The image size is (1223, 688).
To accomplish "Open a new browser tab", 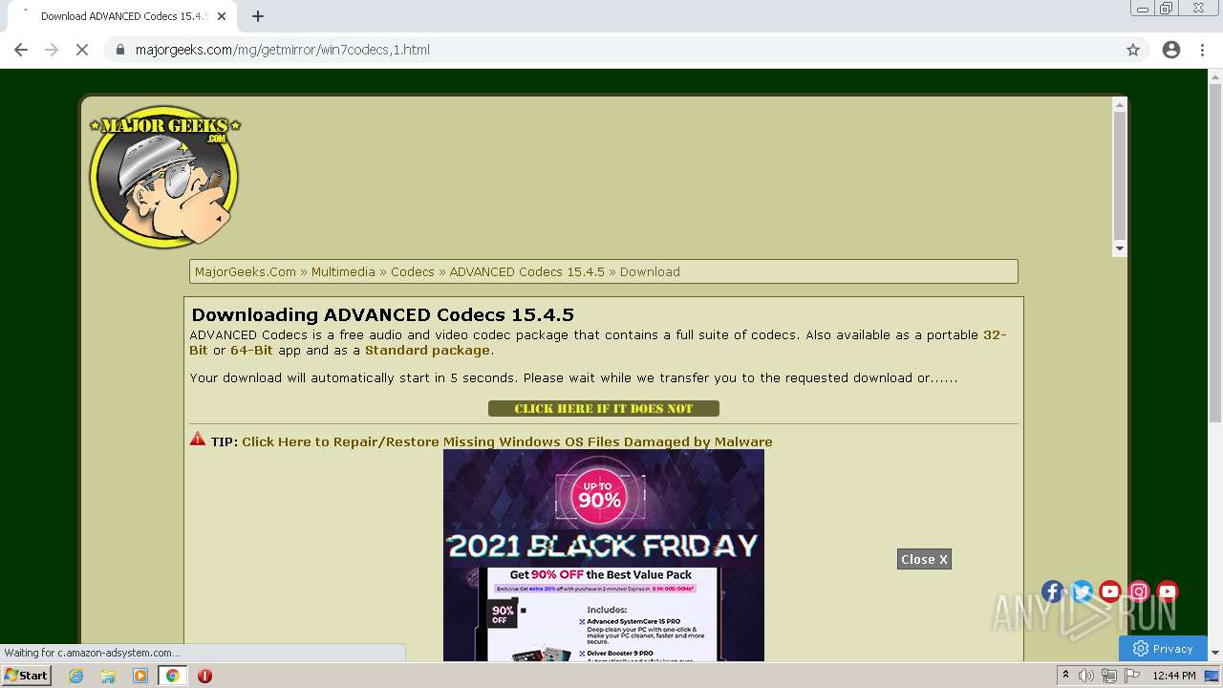I will pyautogui.click(x=258, y=16).
